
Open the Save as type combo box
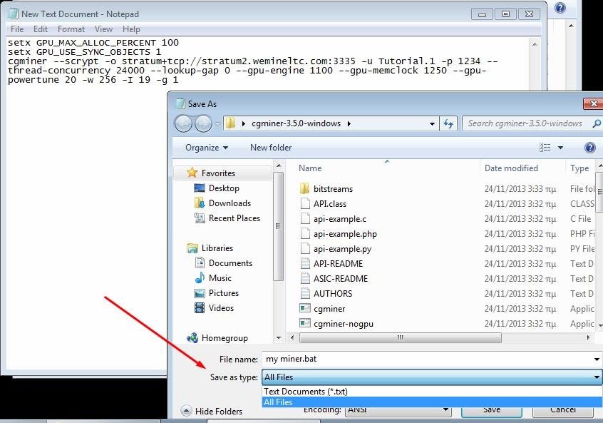(x=431, y=377)
